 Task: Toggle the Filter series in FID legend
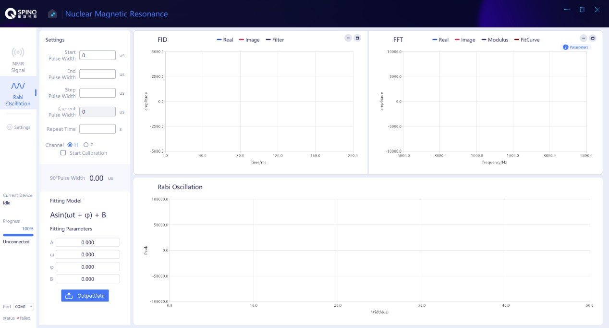coord(275,40)
